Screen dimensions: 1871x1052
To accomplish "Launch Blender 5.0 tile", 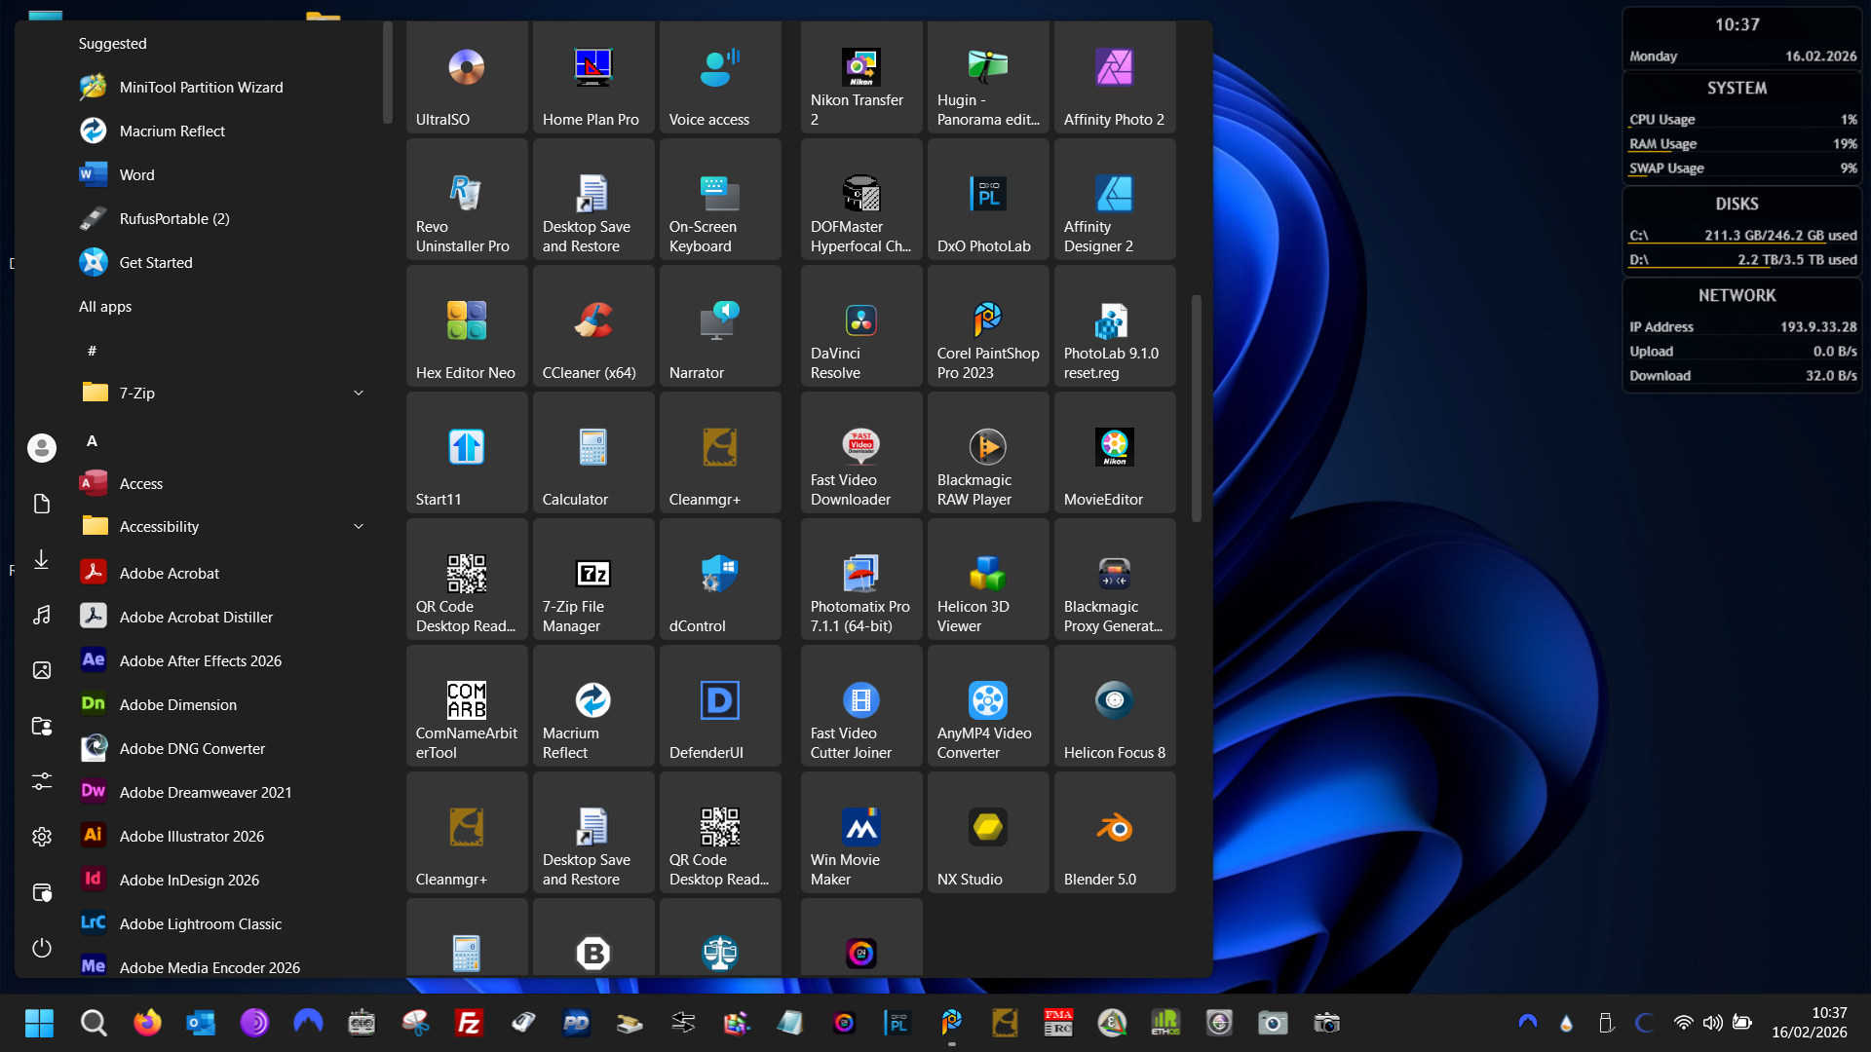I will click(x=1114, y=833).
